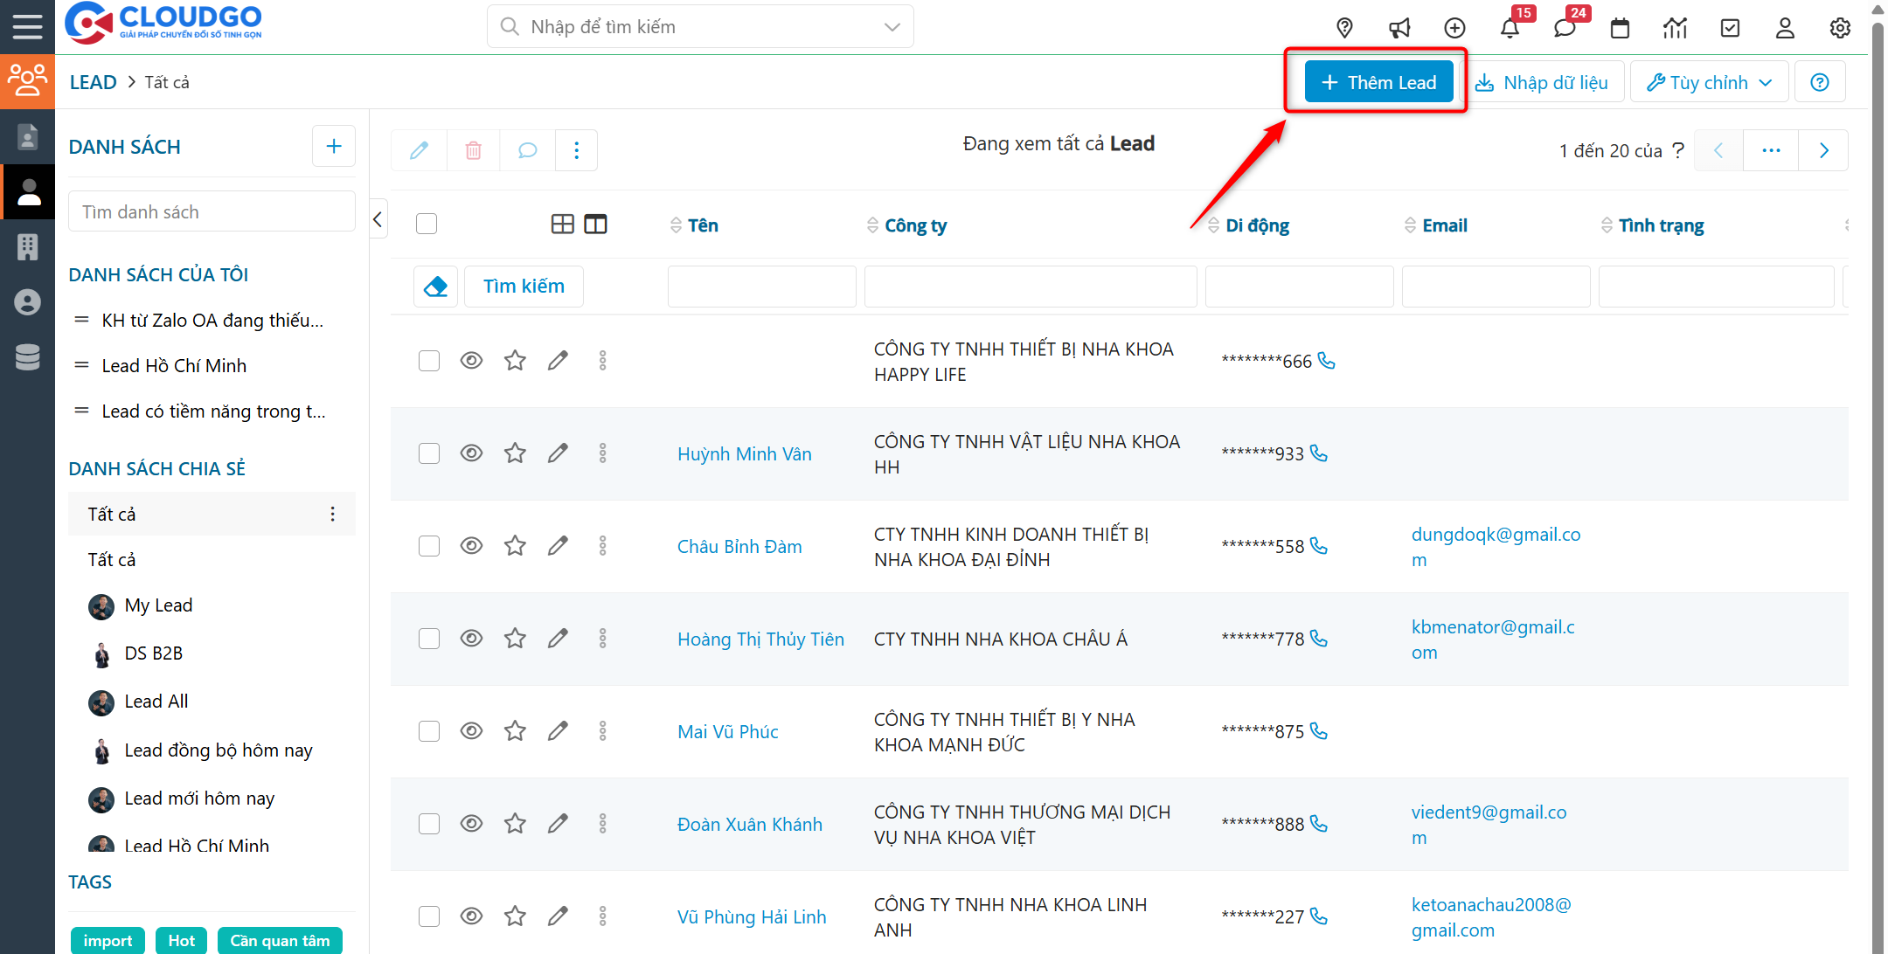The image size is (1888, 954).
Task: Click the eraser clear-filter icon
Action: [435, 287]
